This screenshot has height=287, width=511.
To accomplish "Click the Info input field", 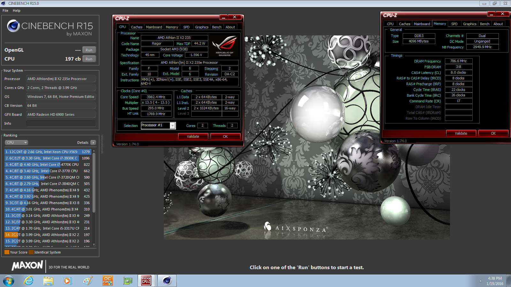I will pyautogui.click(x=61, y=123).
